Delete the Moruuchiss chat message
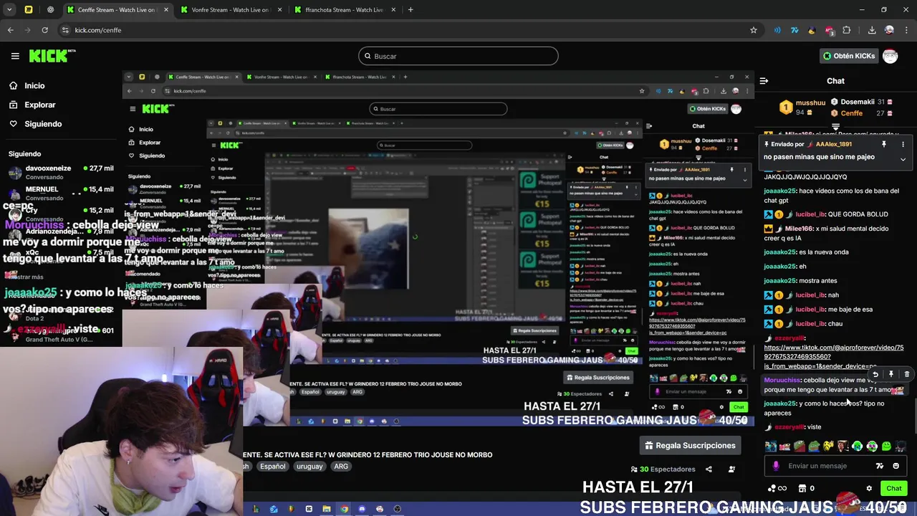The image size is (917, 516). [x=907, y=374]
